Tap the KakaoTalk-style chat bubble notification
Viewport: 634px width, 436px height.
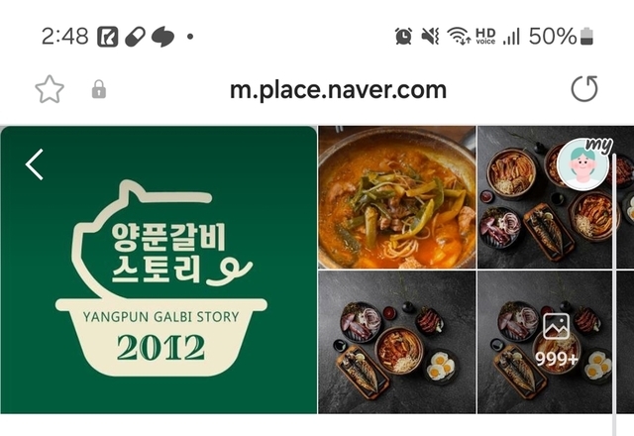coord(162,37)
